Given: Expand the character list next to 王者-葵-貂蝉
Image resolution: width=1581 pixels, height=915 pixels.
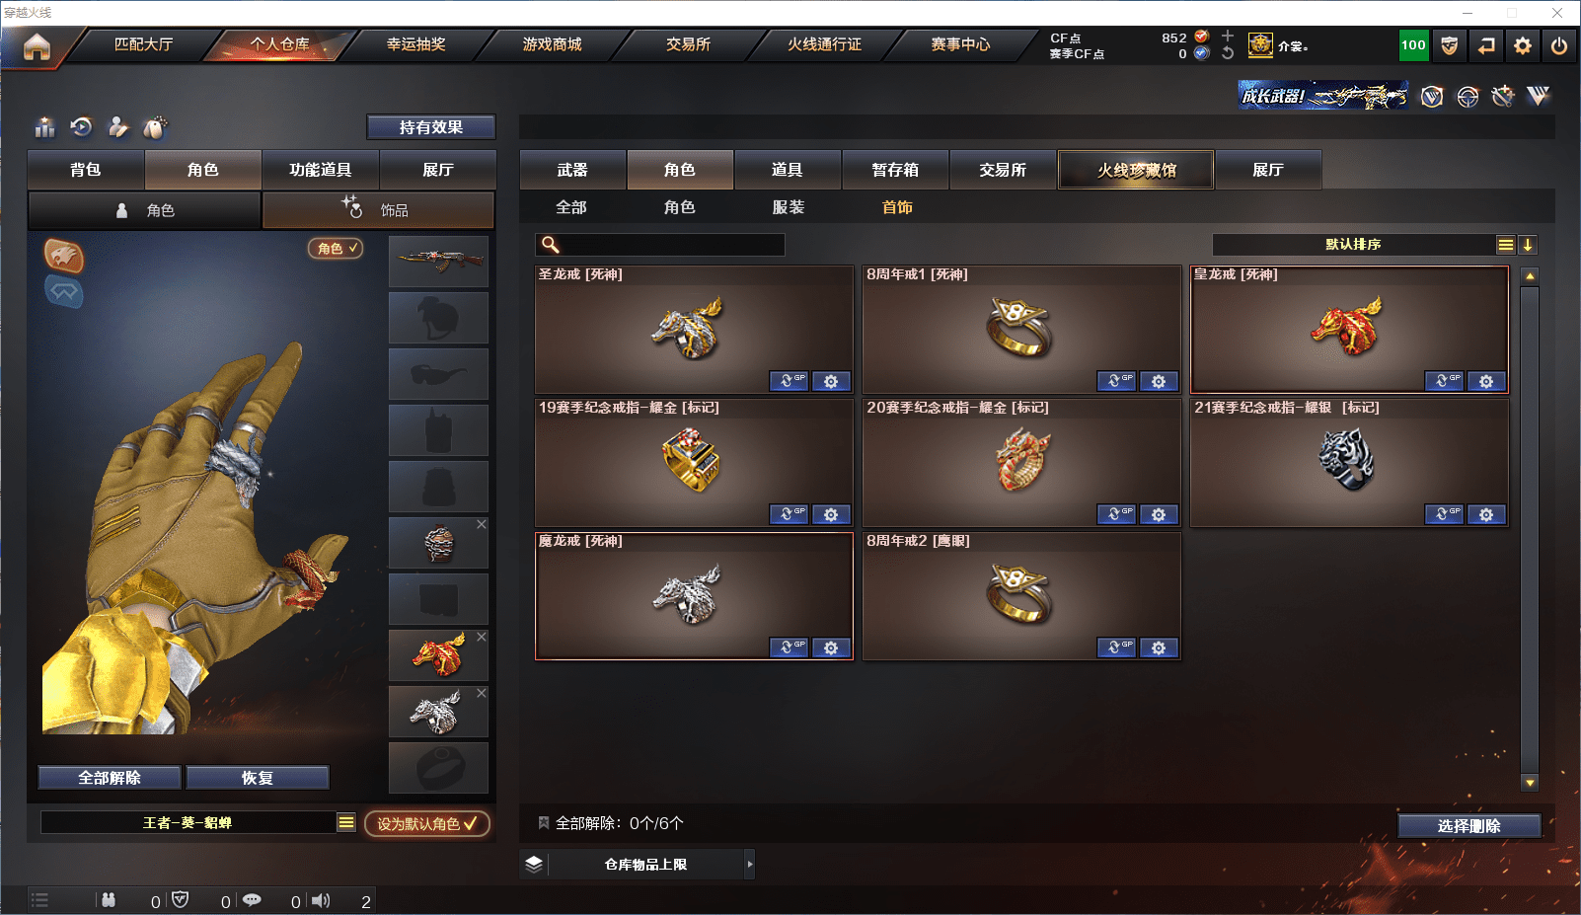Looking at the screenshot, I should click(x=346, y=822).
